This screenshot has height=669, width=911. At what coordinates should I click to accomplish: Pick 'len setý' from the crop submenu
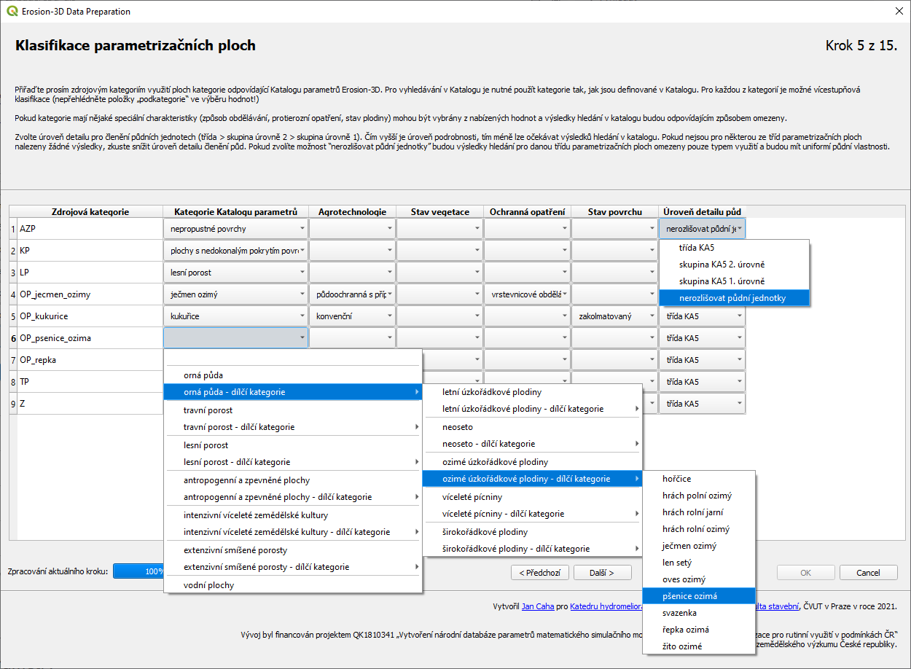click(x=700, y=563)
